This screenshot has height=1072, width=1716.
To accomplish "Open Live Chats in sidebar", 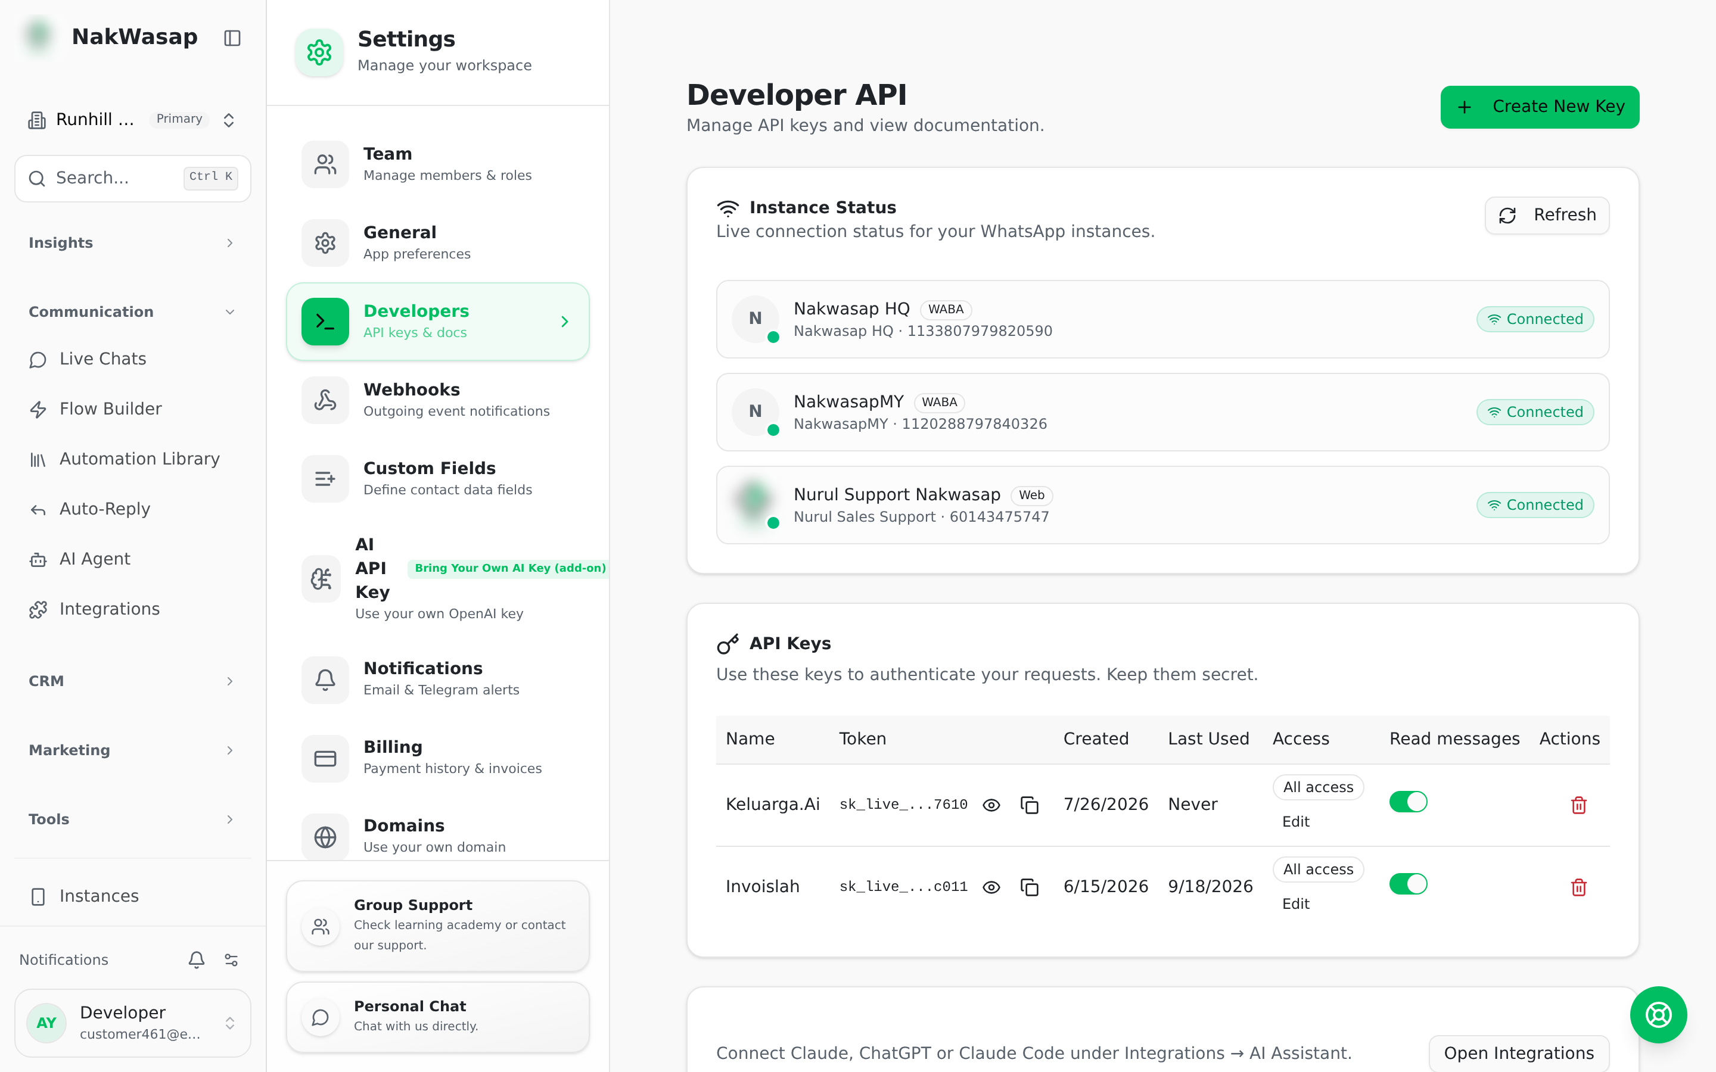I will pyautogui.click(x=133, y=359).
